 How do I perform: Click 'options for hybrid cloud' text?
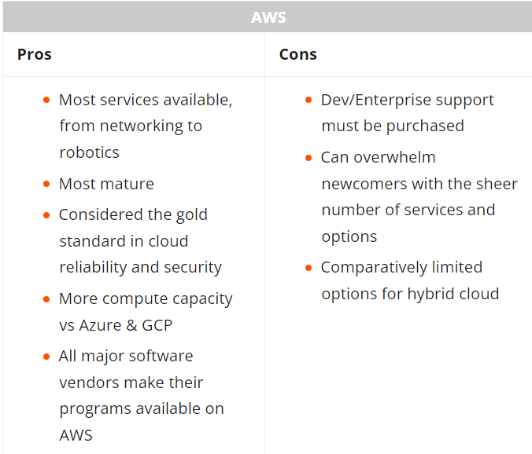(x=410, y=294)
